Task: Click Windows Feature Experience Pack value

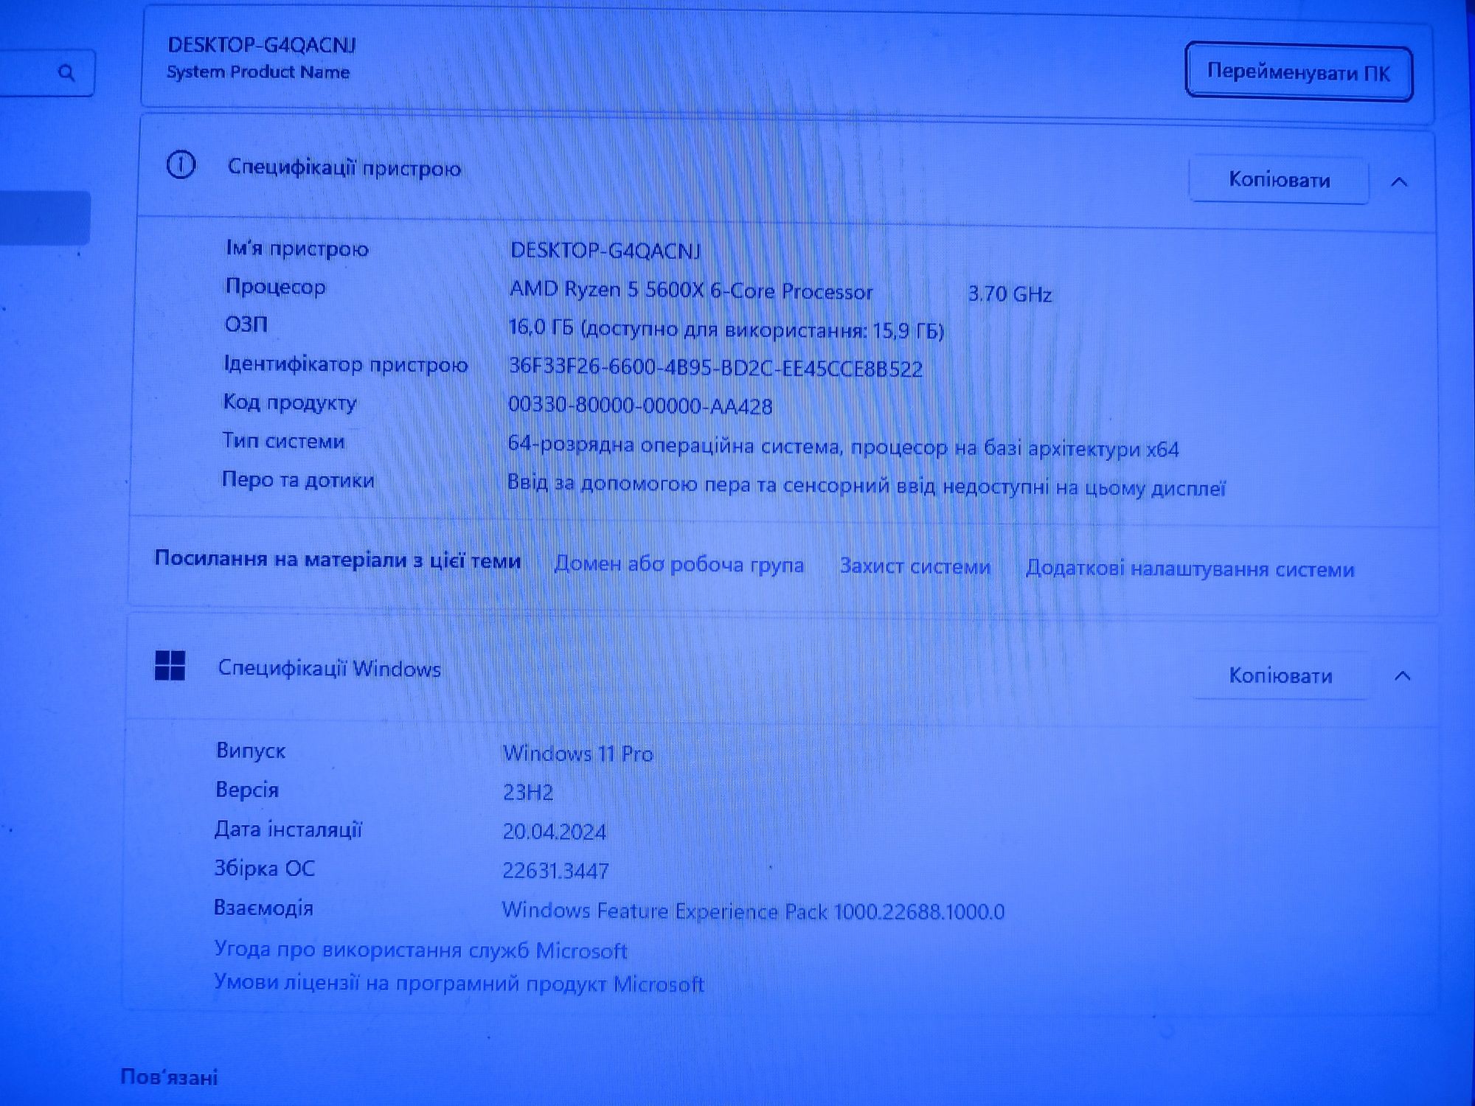Action: click(753, 911)
